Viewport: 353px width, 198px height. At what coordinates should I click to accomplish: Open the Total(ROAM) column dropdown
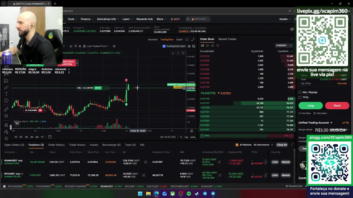[x=285, y=51]
